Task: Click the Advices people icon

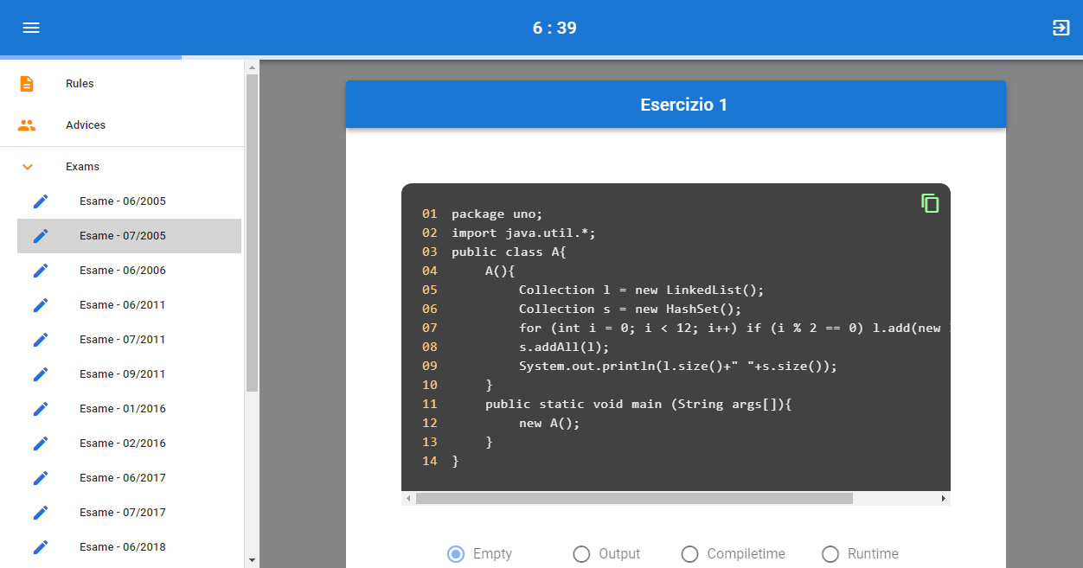Action: coord(27,125)
